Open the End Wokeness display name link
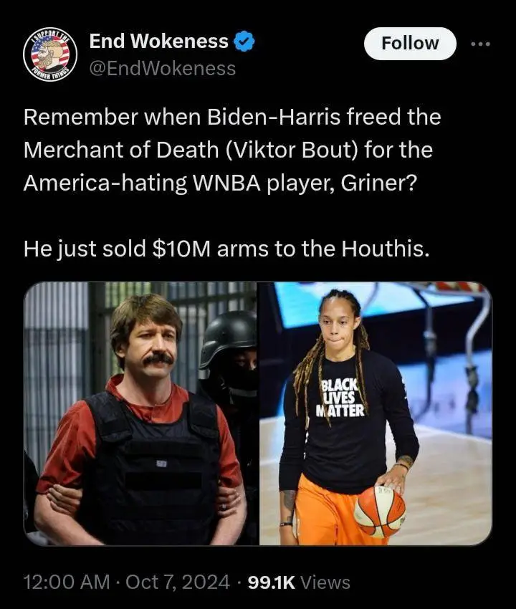516x609 pixels. click(159, 41)
